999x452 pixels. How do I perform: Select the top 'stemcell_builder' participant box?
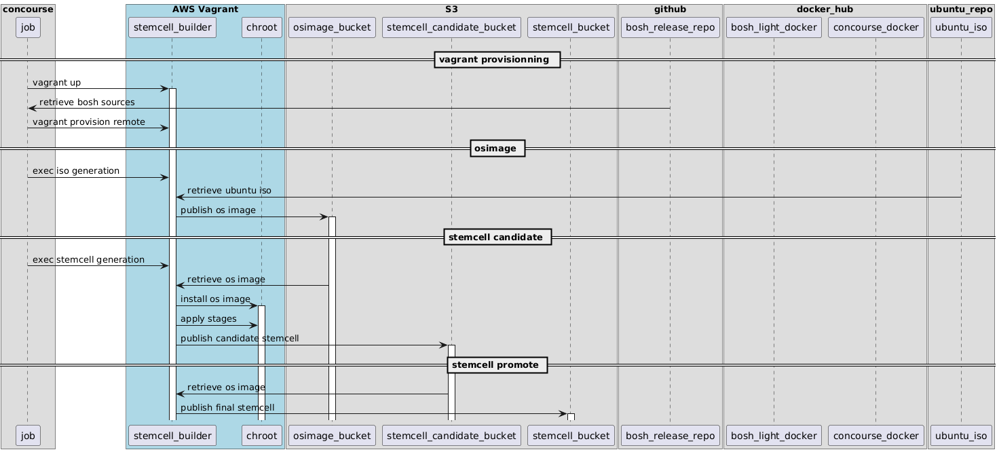(x=172, y=27)
